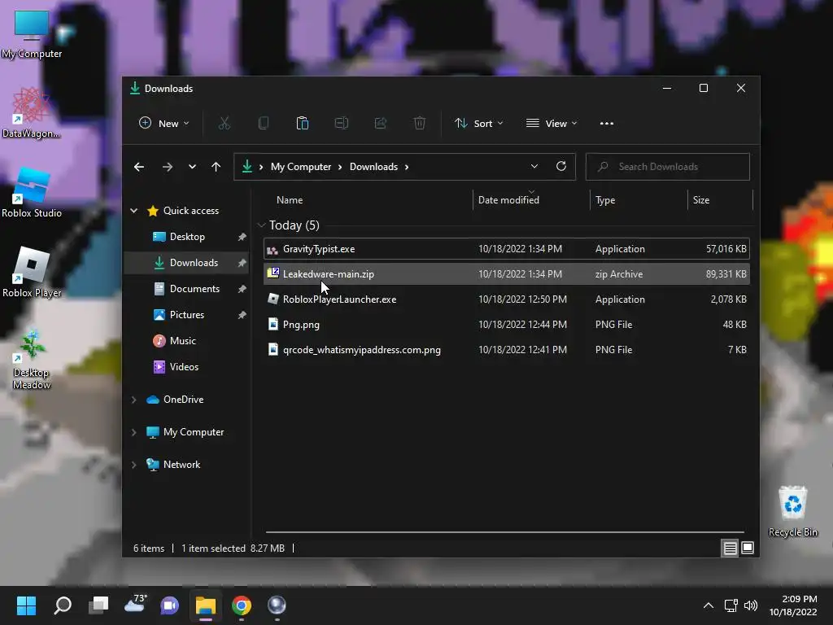Select RobloxPlayerLauncher.exe file

point(507,299)
